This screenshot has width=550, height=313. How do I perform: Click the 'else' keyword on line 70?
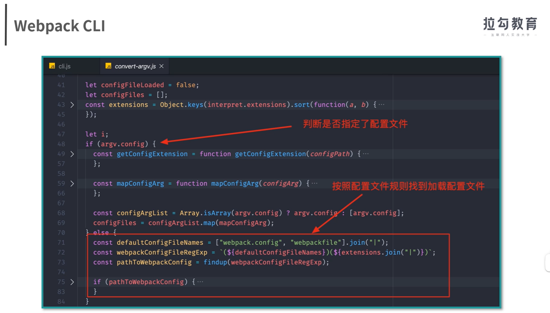(101, 233)
